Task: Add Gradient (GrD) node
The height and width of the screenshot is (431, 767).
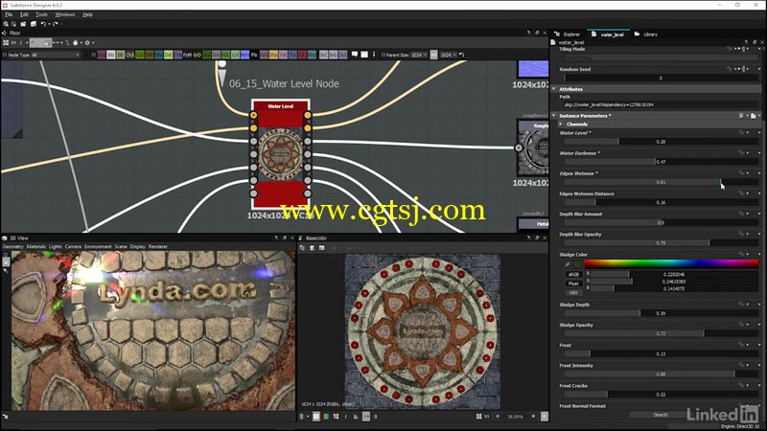Action: [198, 55]
